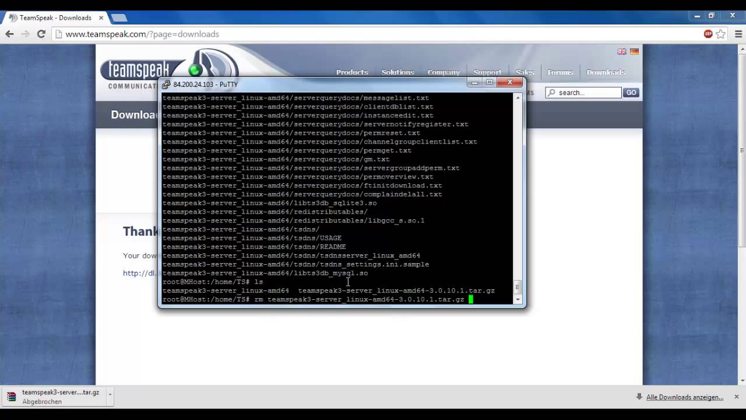
Task: Open the Solutions menu
Action: coord(397,72)
